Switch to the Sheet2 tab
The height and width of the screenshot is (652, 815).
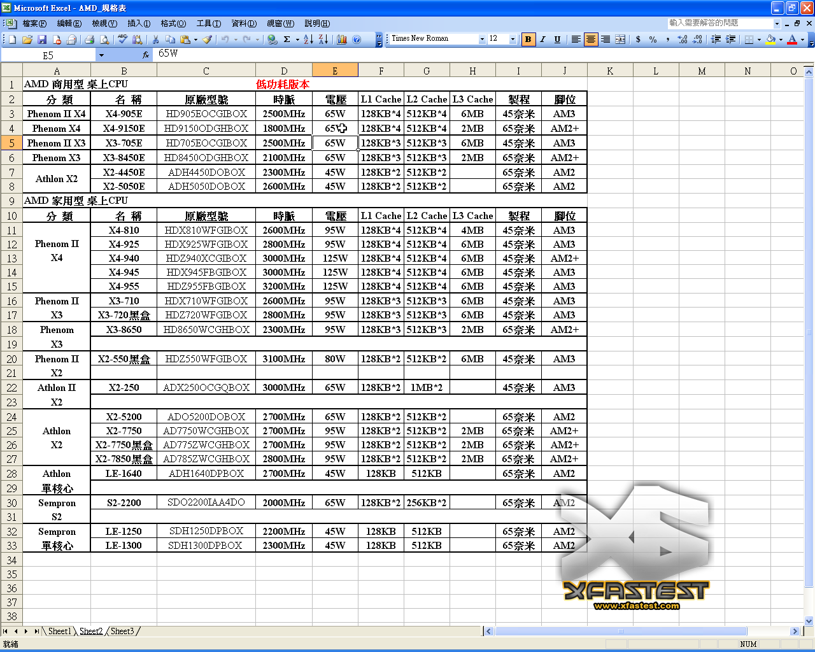[91, 631]
